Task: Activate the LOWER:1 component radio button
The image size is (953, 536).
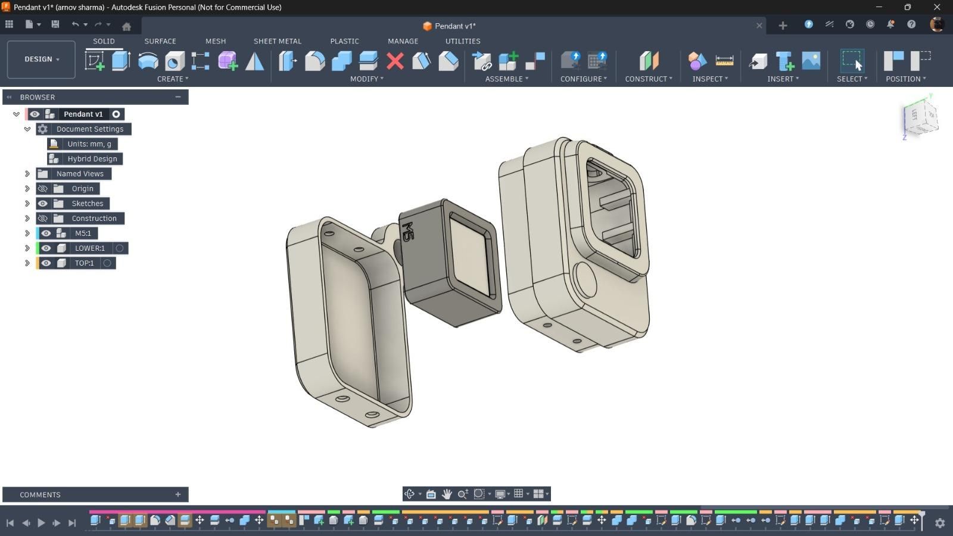Action: click(x=120, y=248)
